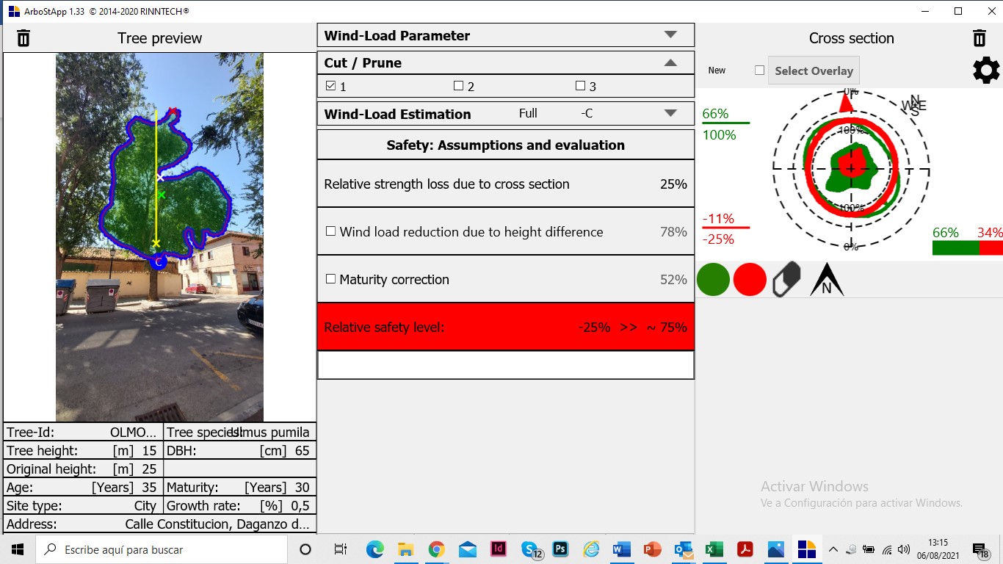The width and height of the screenshot is (1003, 564).
Task: Switch to the Cross section panel header
Action: point(851,37)
